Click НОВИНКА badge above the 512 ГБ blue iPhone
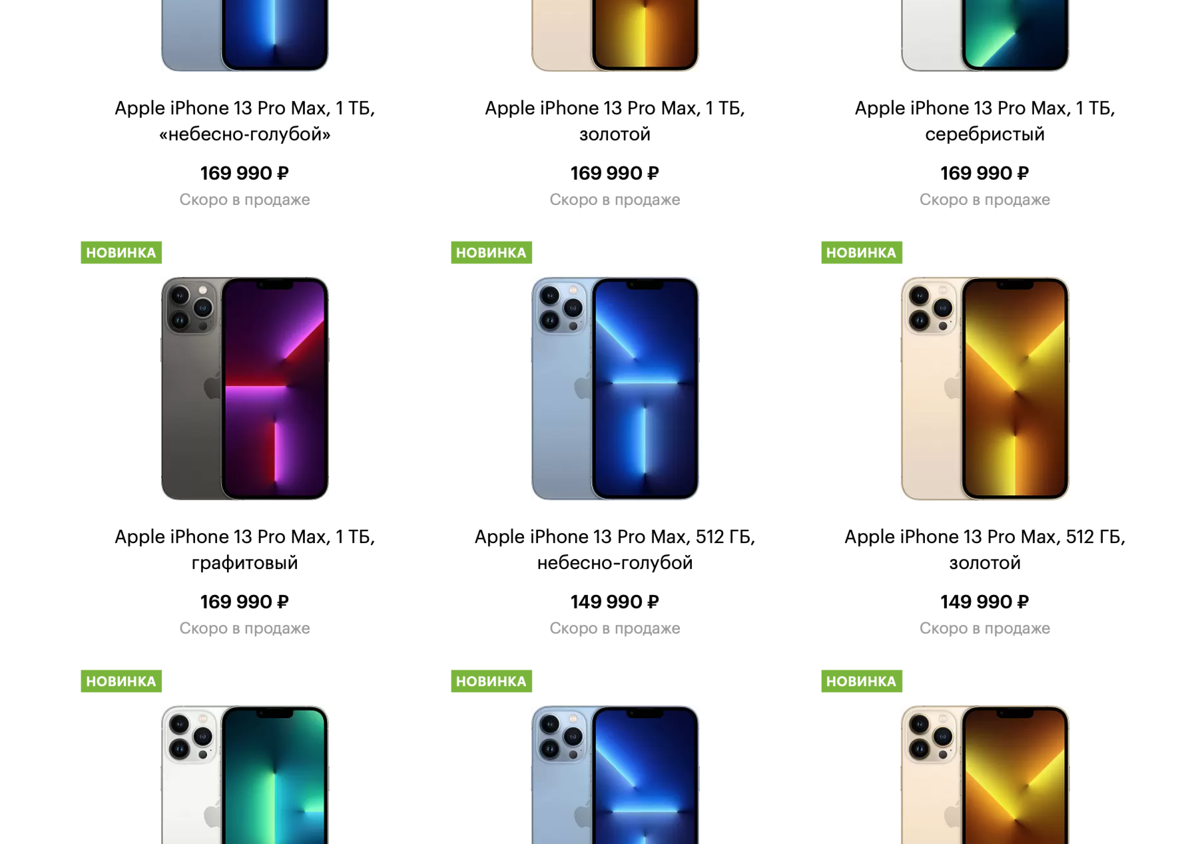1180x844 pixels. pyautogui.click(x=491, y=252)
